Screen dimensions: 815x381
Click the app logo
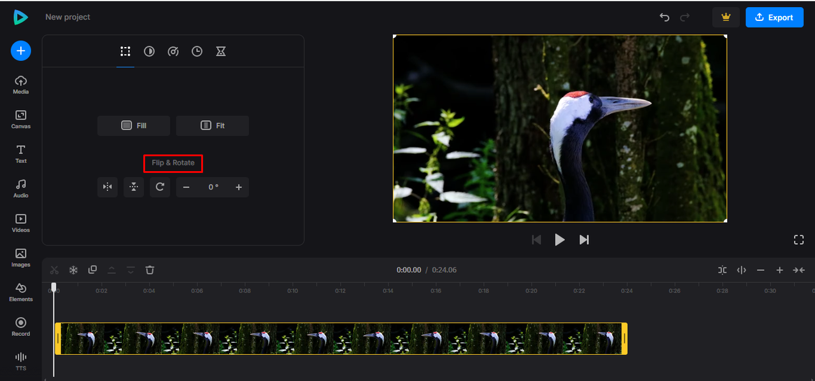[x=21, y=17]
